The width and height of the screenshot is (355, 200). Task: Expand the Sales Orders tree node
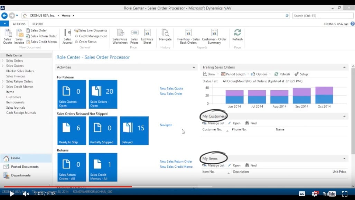point(3,61)
